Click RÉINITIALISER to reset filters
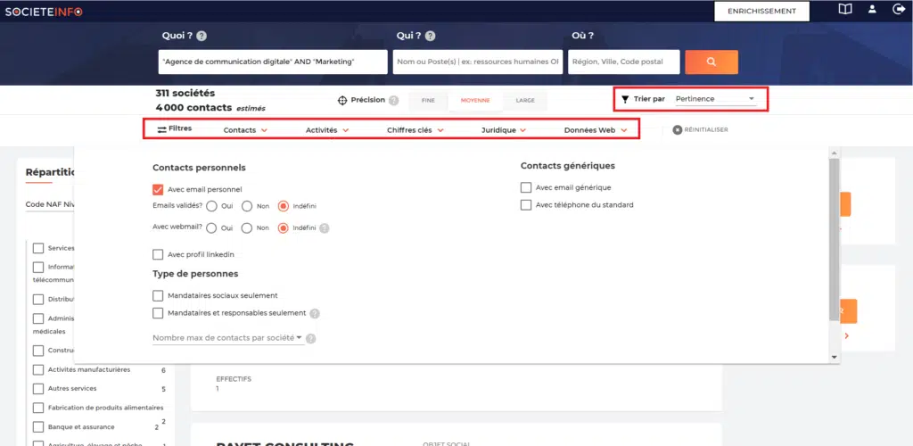913x446 pixels. click(701, 130)
